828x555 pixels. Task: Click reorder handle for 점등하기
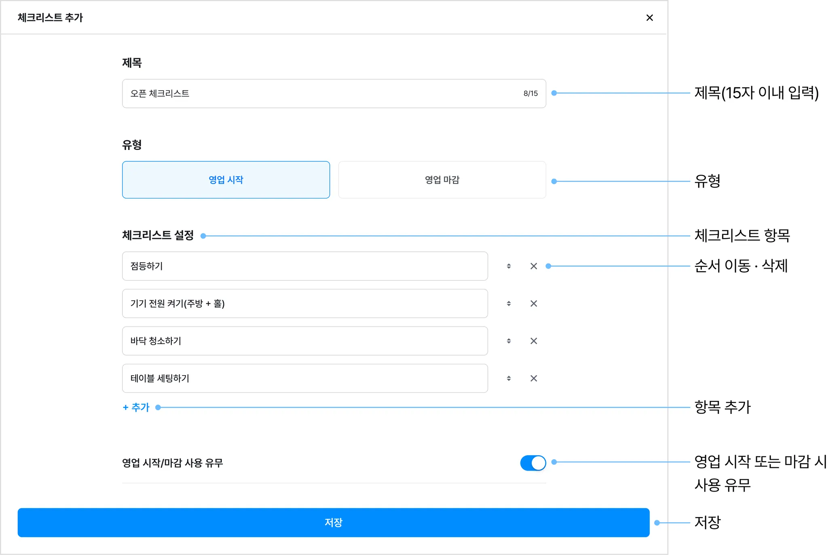tap(509, 266)
